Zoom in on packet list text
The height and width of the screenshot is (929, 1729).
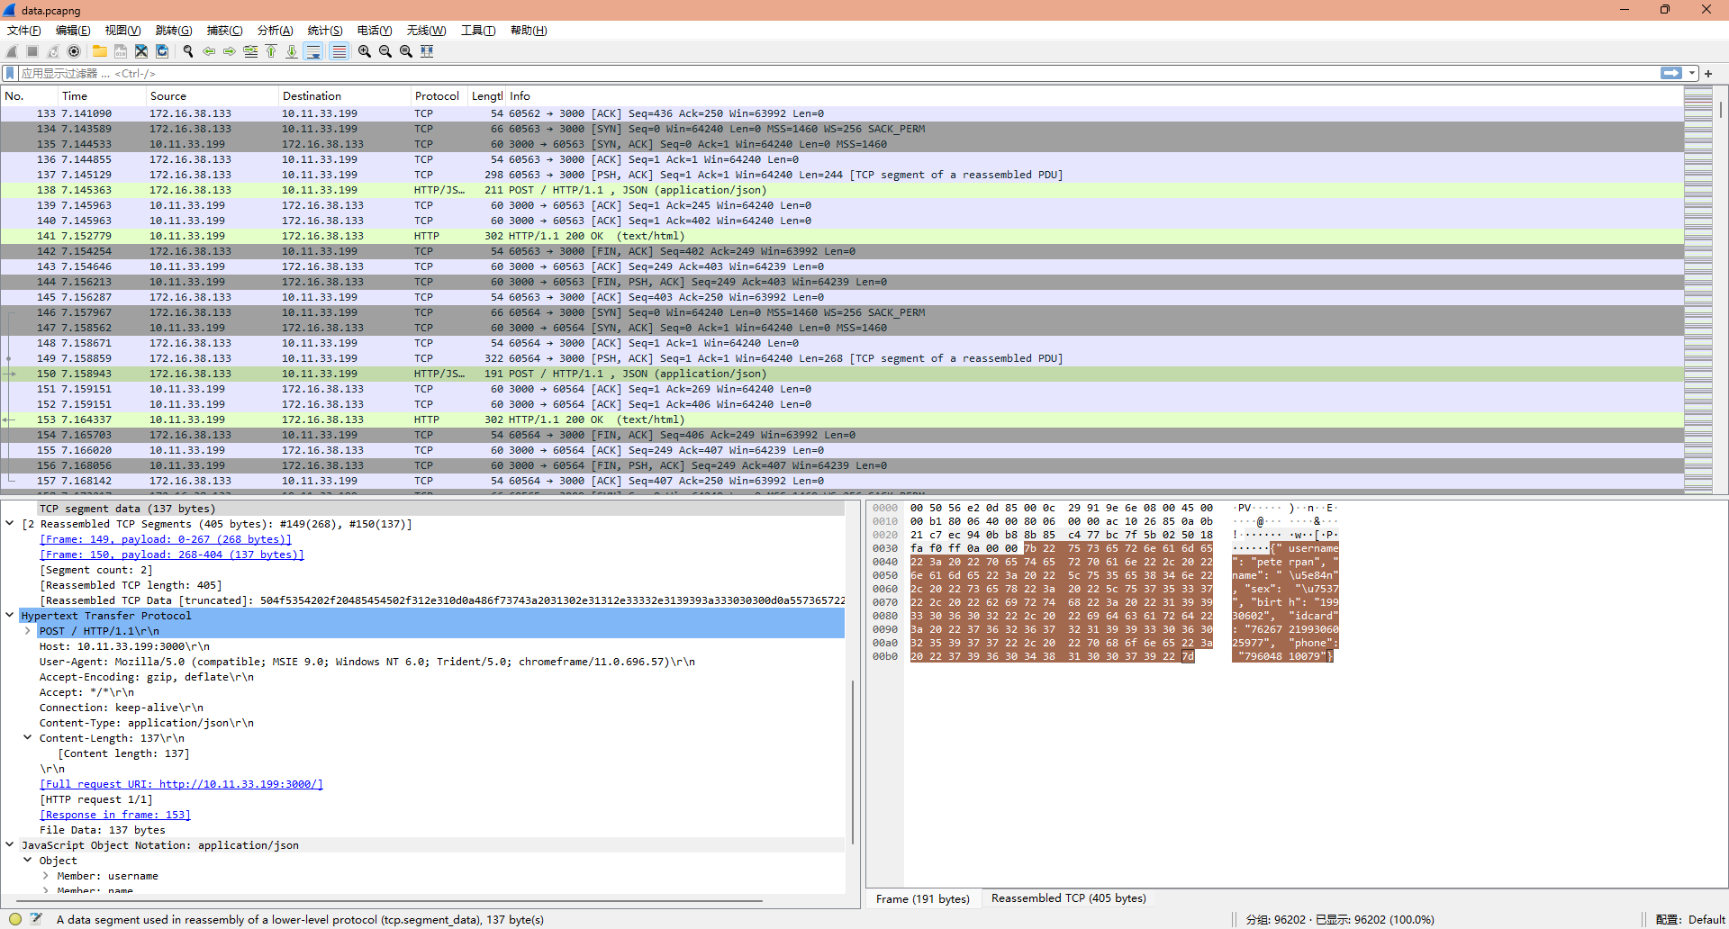(x=365, y=51)
